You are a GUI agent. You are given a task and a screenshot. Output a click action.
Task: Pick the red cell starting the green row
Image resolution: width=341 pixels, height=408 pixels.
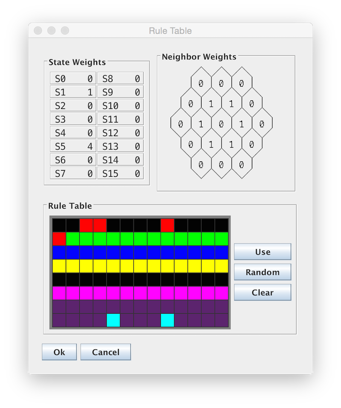click(x=59, y=239)
